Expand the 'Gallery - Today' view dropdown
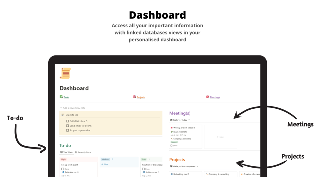Image resolution: width=315 pixels, height=177 pixels. pos(189,120)
